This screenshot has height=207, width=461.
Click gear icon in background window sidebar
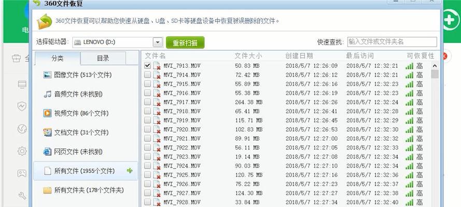point(22,151)
